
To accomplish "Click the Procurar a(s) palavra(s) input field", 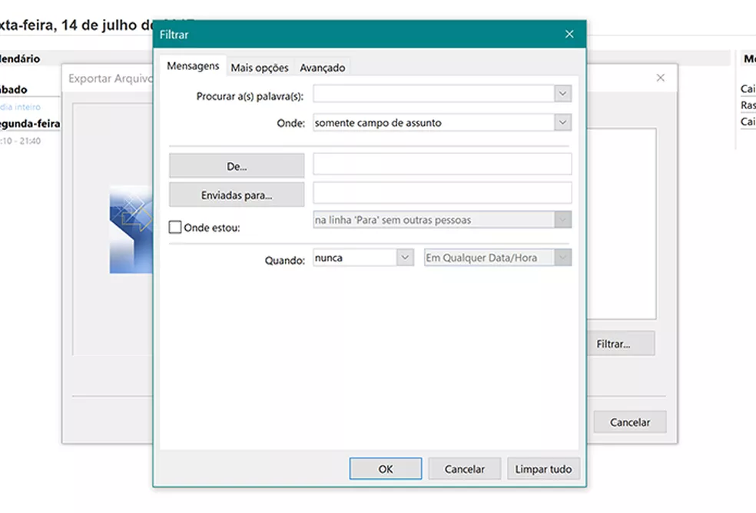I will [433, 94].
